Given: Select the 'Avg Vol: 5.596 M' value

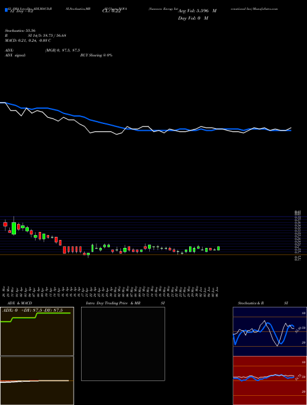Looking at the screenshot, I should click(197, 11).
